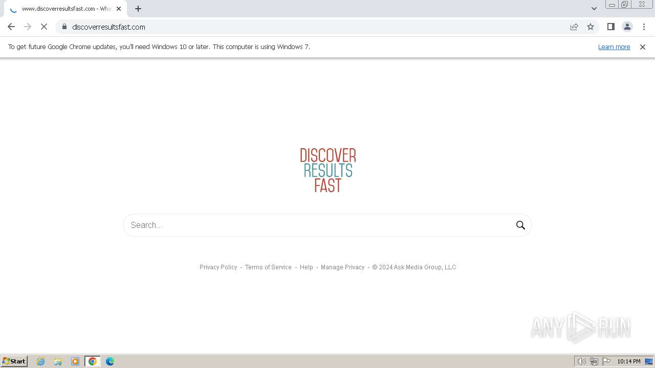The image size is (655, 368).
Task: Click the address bar URL
Action: (x=108, y=27)
